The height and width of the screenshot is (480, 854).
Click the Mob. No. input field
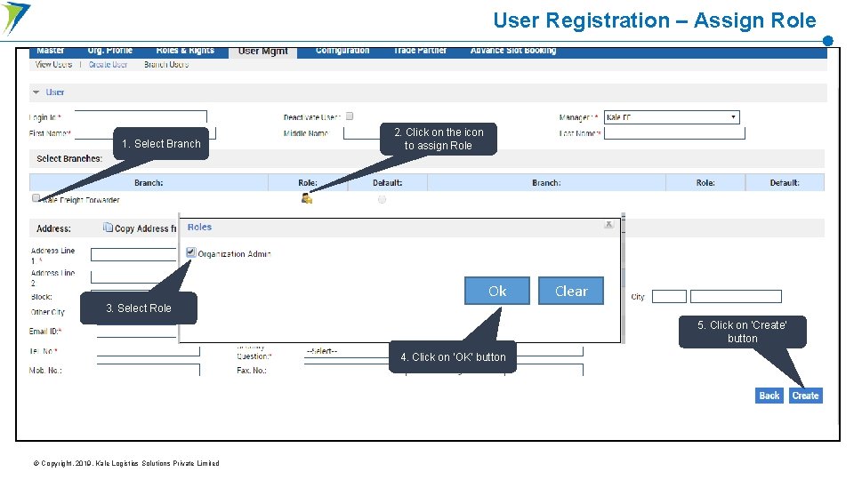[149, 370]
